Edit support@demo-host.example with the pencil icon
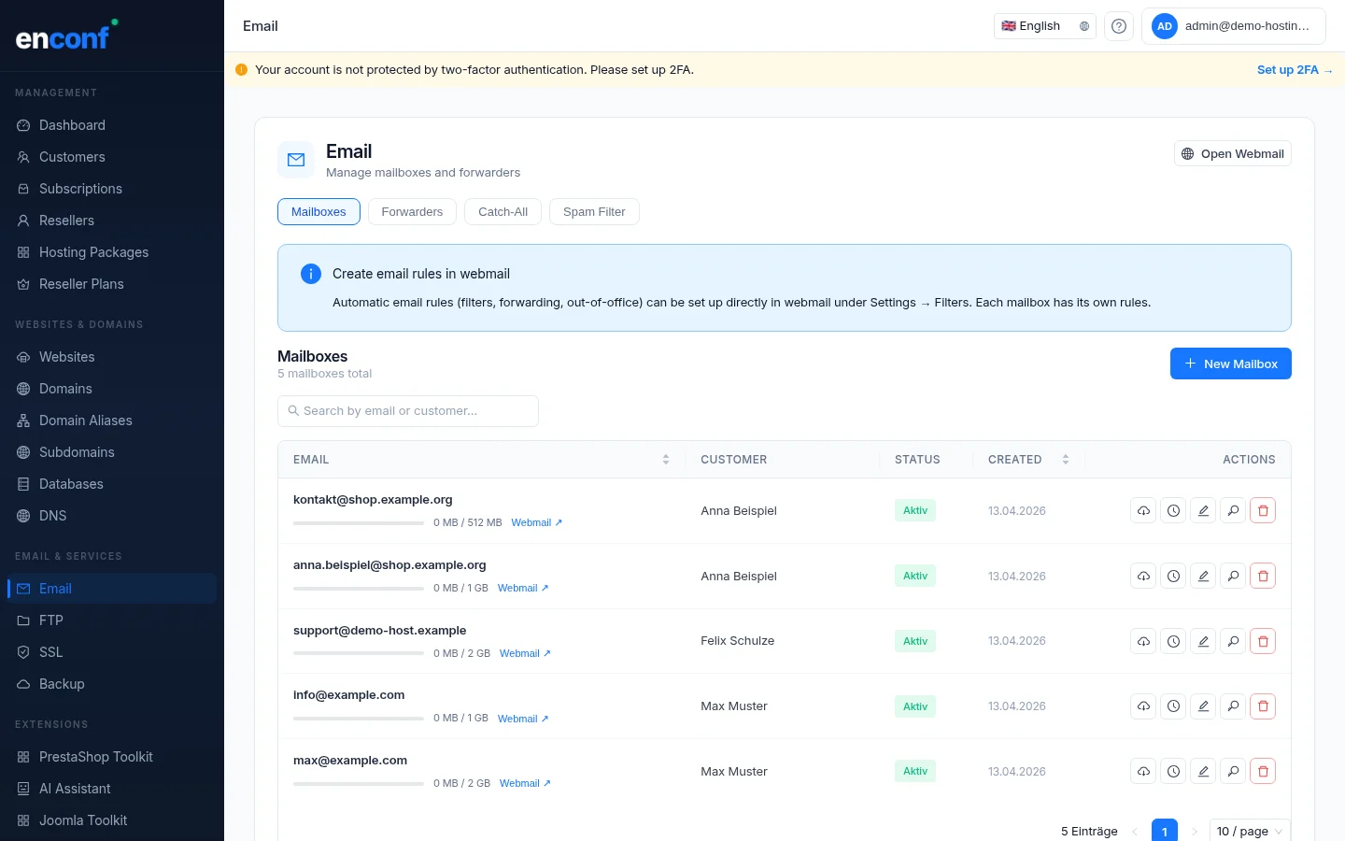The width and height of the screenshot is (1345, 841). [1203, 641]
